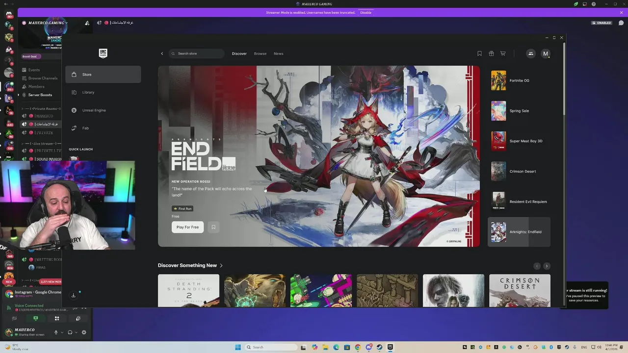Click the Epic Games logo
This screenshot has height=353, width=628.
103,53
